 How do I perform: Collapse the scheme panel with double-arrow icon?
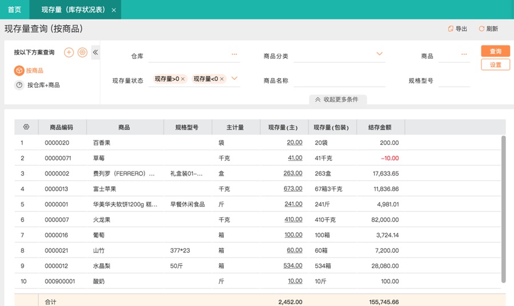pos(95,52)
